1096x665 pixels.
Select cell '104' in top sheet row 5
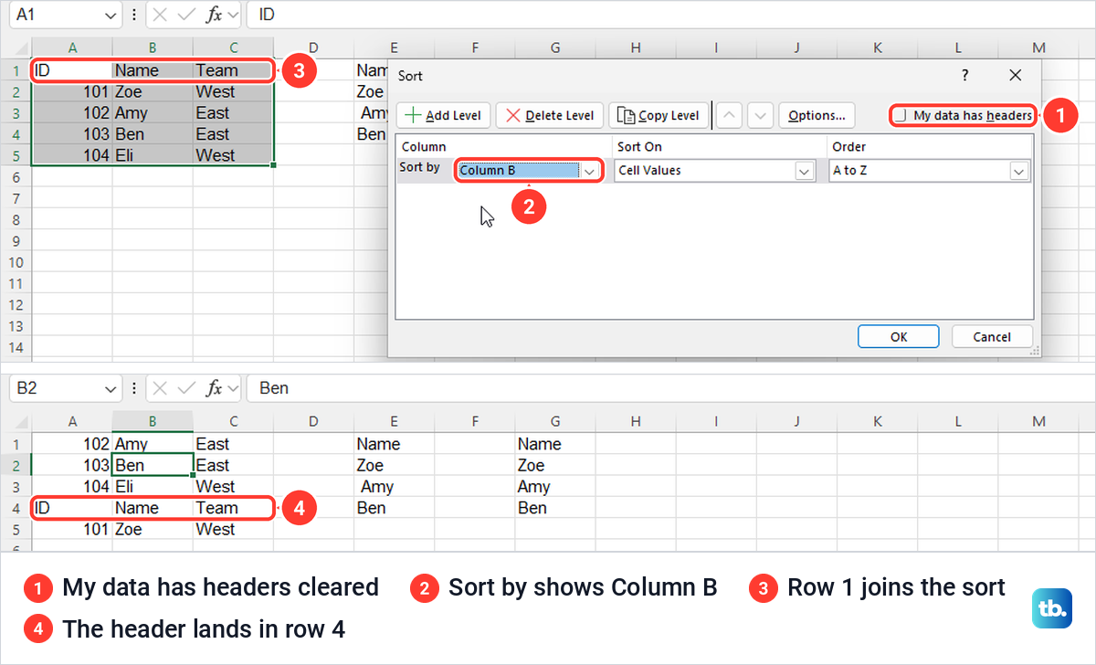(x=72, y=154)
